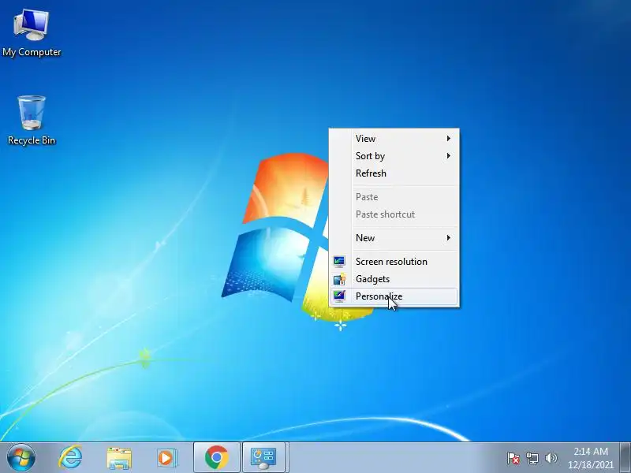
Task: Click the My Computer label text
Action: coord(32,52)
